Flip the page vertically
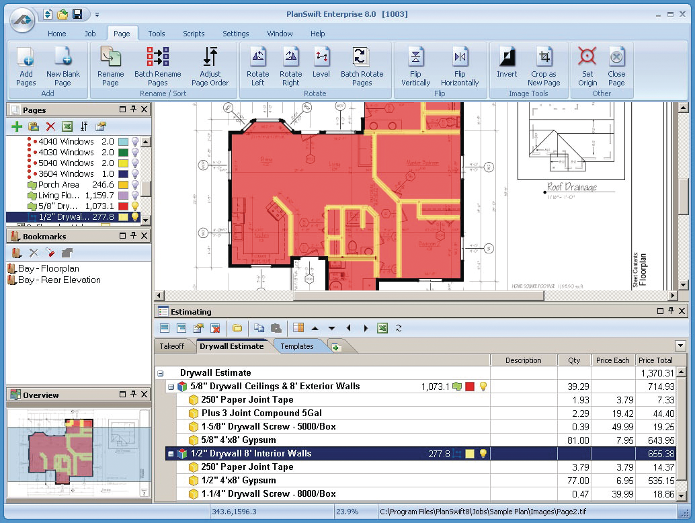Image resolution: width=695 pixels, height=523 pixels. pos(416,67)
